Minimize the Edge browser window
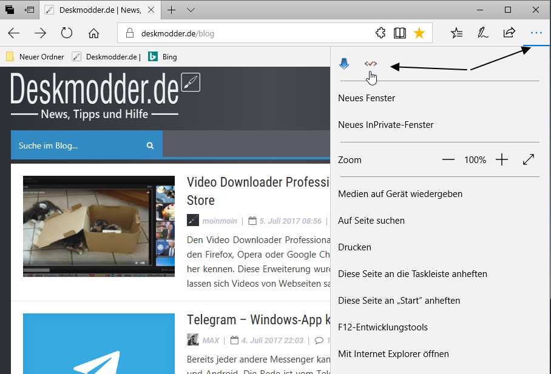The width and height of the screenshot is (551, 374). click(480, 10)
